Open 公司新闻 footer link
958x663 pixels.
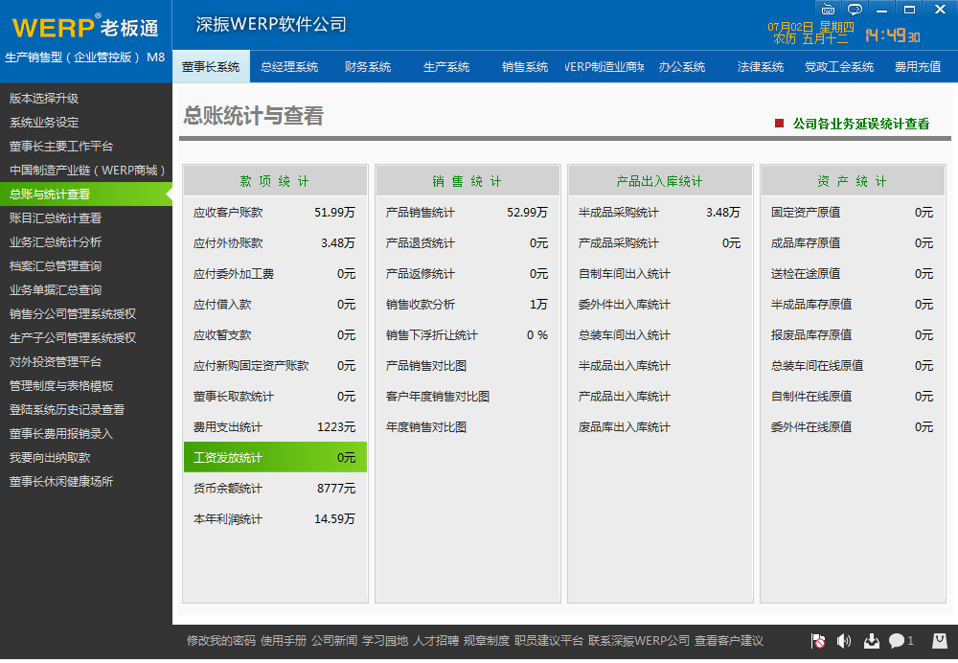point(334,640)
